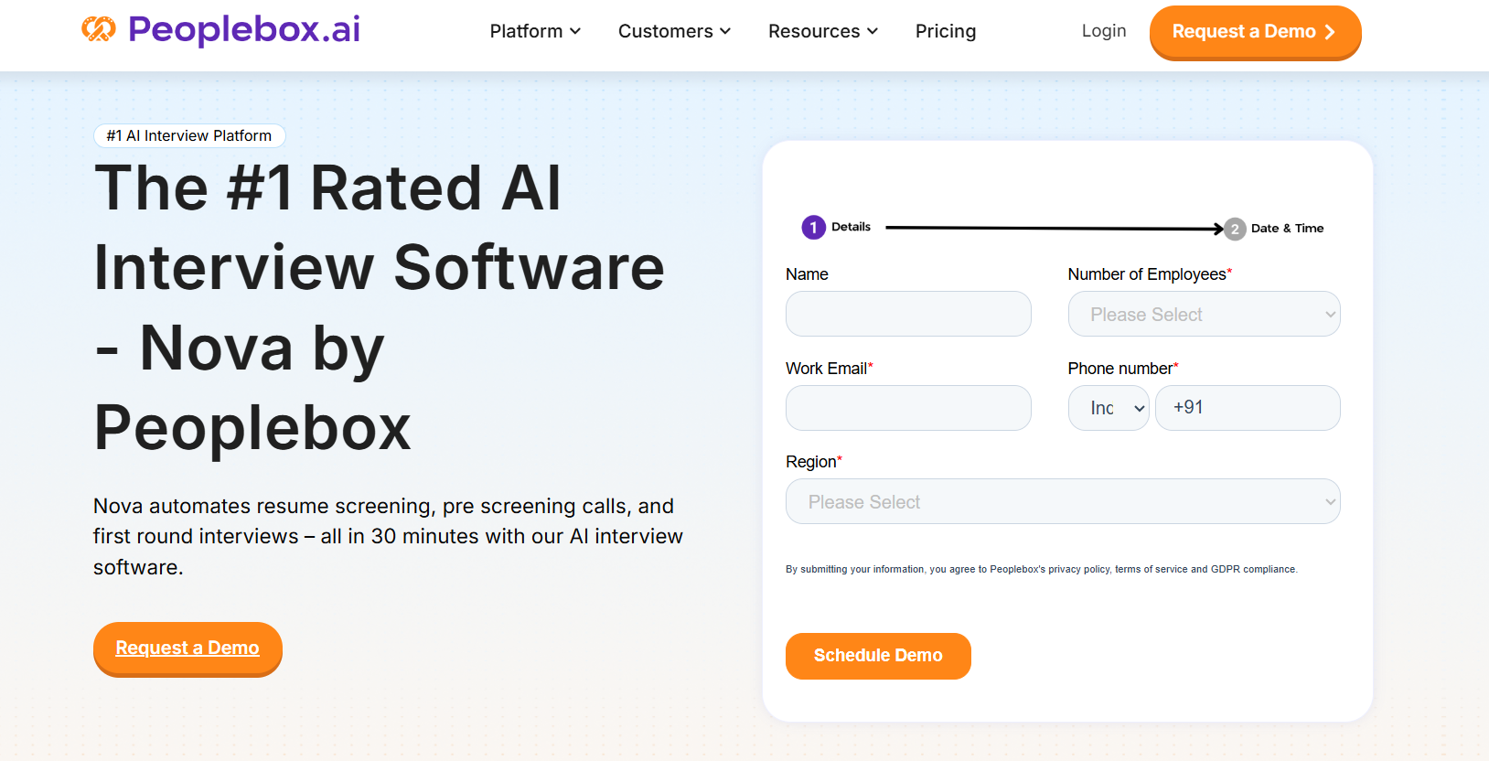Click the header Request a Demo button
Viewport: 1489px width, 761px height.
pyautogui.click(x=1255, y=32)
